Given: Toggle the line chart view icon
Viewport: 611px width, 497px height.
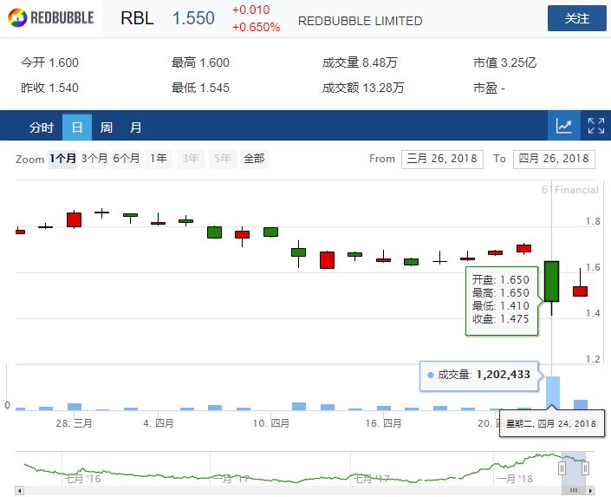Looking at the screenshot, I should (564, 126).
